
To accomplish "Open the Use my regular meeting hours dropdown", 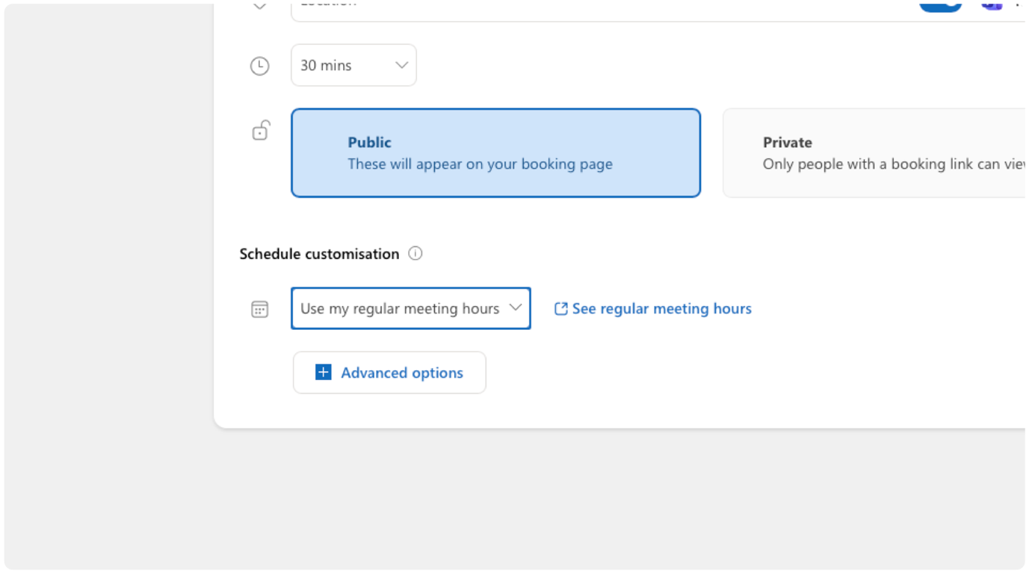I will [x=411, y=308].
